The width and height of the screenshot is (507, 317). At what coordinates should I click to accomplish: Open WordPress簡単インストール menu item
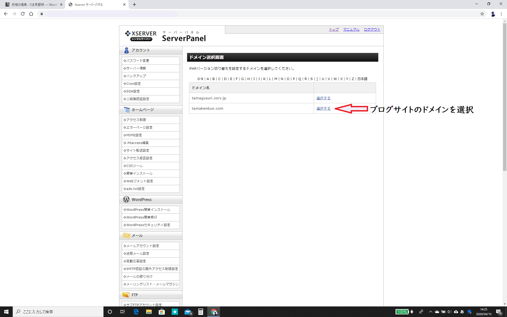click(x=148, y=209)
